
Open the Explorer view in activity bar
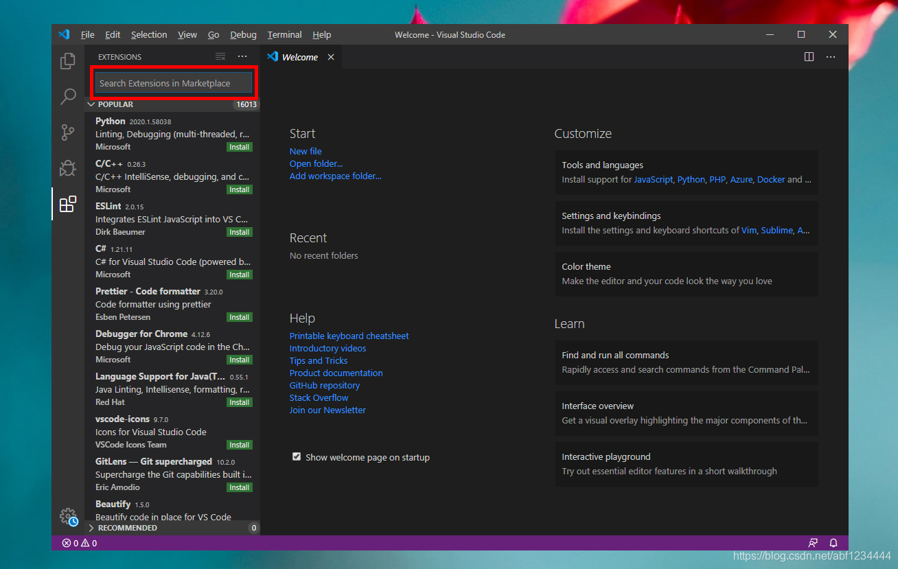point(68,61)
